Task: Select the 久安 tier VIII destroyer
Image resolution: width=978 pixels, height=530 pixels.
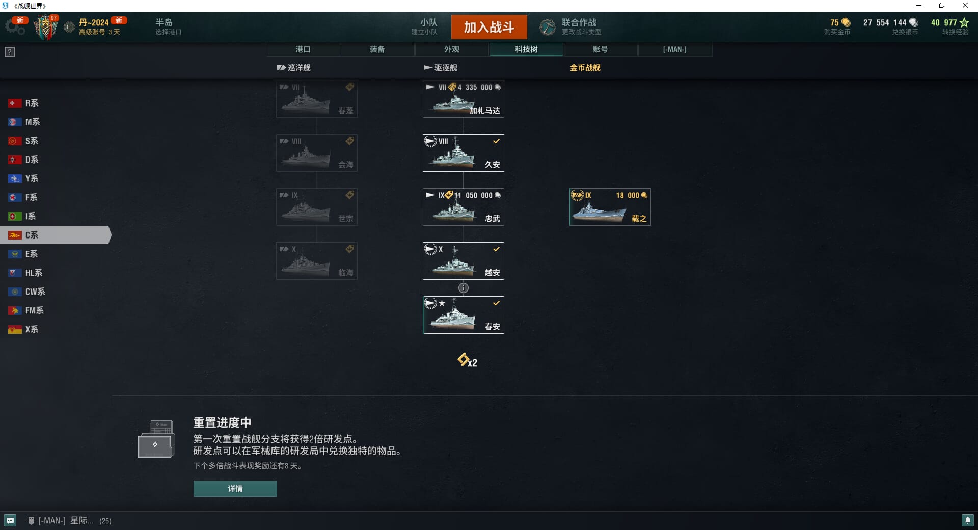Action: (463, 153)
